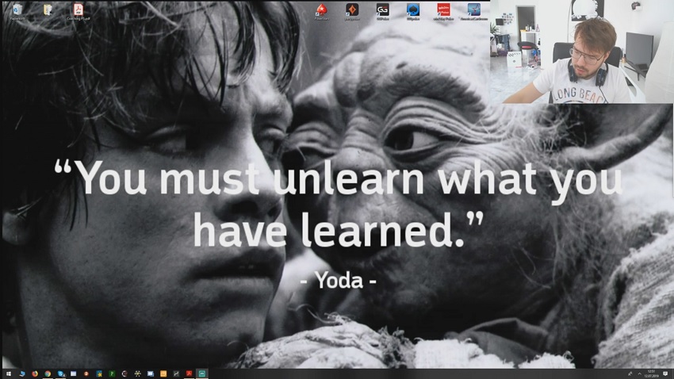Launch the partypoker desktop shortcut
This screenshot has height=379, width=674.
(352, 12)
